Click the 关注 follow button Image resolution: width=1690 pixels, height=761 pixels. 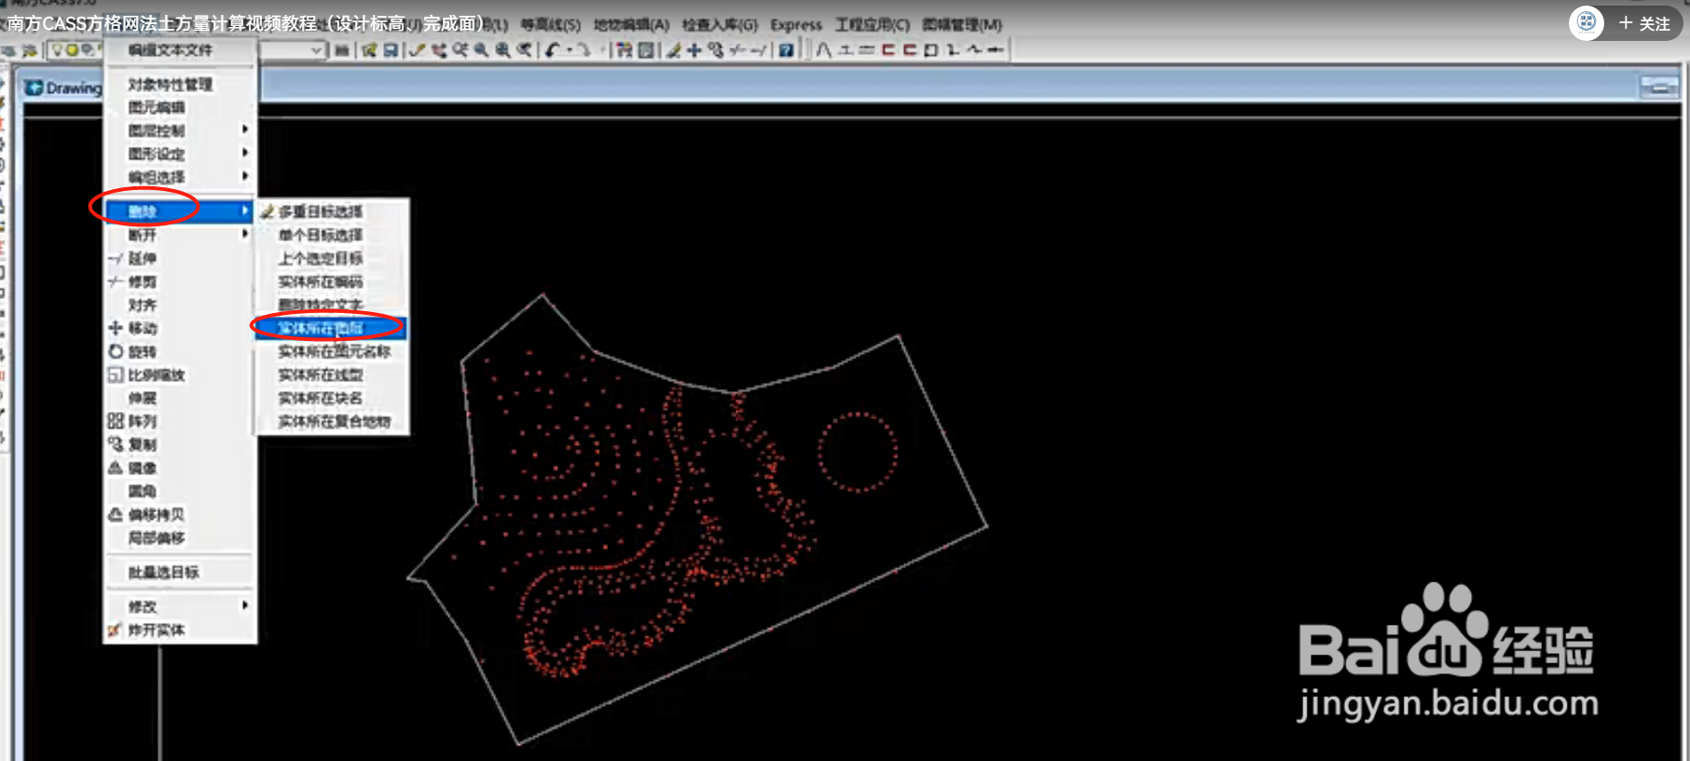1645,23
